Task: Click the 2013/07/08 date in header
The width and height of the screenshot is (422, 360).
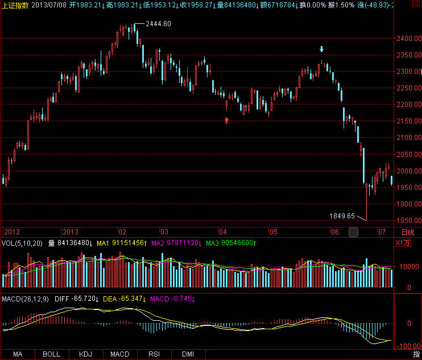Action: click(49, 5)
